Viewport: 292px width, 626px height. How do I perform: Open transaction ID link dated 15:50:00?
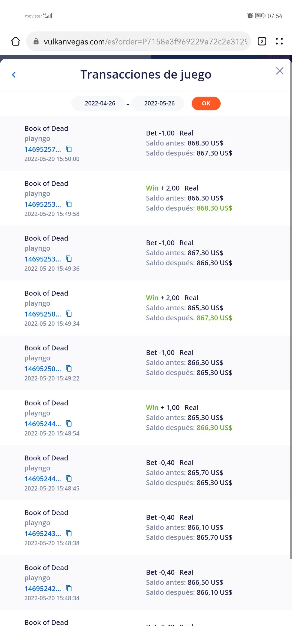(x=42, y=149)
